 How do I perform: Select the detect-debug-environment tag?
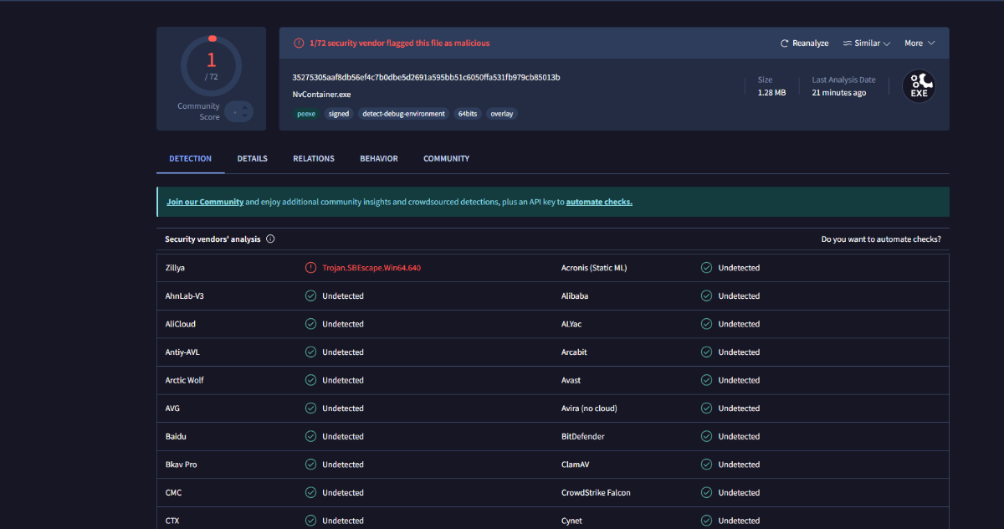[x=403, y=114]
